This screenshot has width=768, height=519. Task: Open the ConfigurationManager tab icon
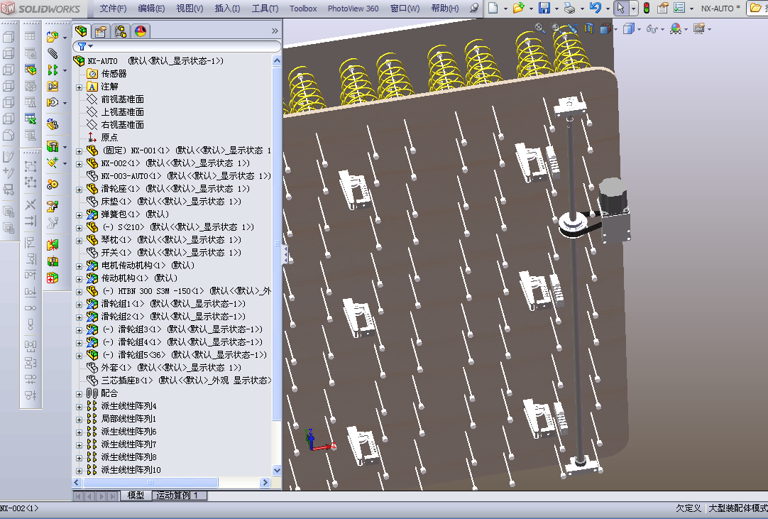121,31
